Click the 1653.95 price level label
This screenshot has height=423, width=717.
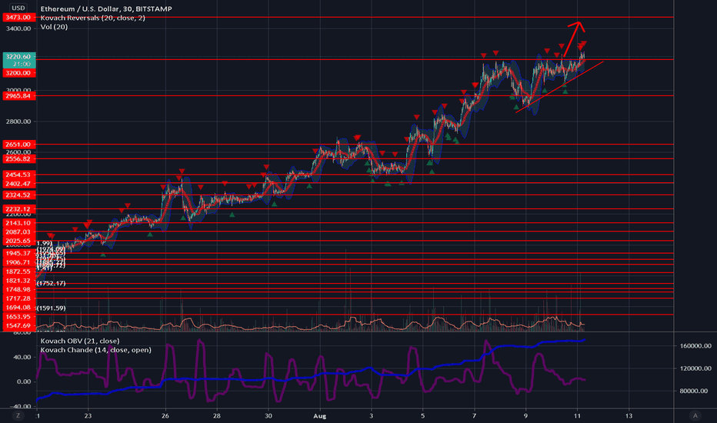click(x=18, y=317)
